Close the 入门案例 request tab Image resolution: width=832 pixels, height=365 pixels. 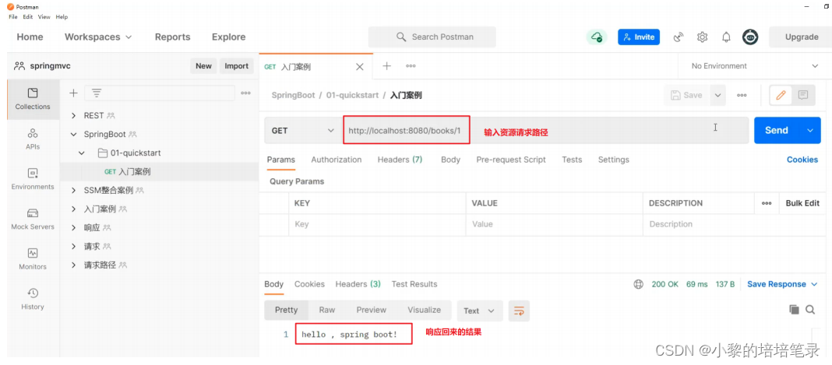[x=359, y=67]
